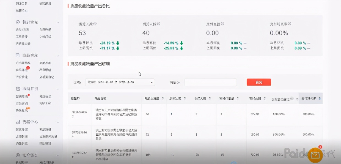
Task: Select 商品列表 in the sidebar
Action: (x=45, y=62)
